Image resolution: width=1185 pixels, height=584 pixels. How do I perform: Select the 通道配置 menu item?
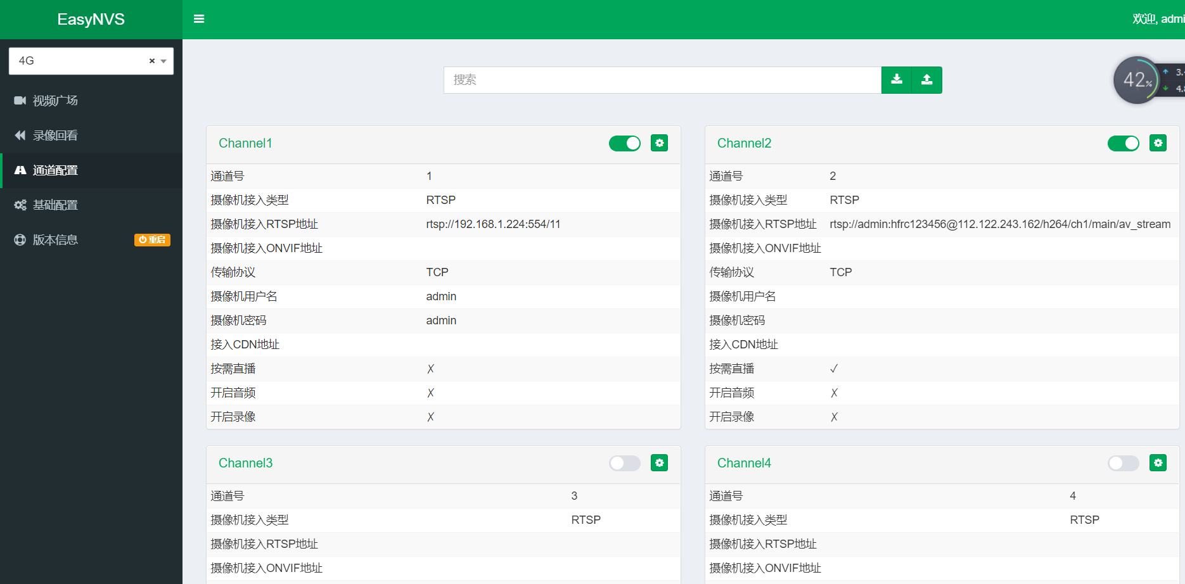91,170
